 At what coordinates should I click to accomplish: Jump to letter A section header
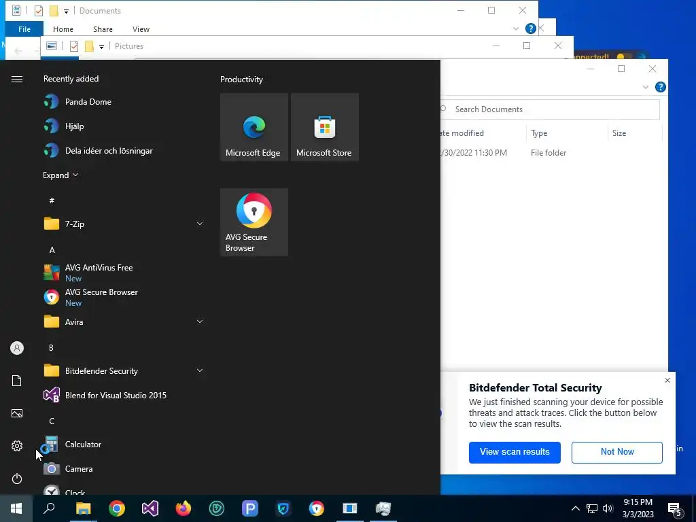[52, 250]
